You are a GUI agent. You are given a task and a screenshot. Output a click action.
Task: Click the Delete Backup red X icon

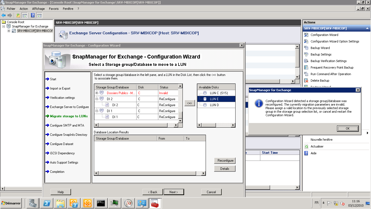pyautogui.click(x=306, y=81)
